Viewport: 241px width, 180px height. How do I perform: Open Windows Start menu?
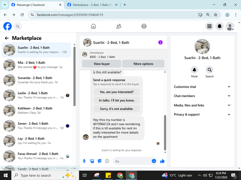6,175
